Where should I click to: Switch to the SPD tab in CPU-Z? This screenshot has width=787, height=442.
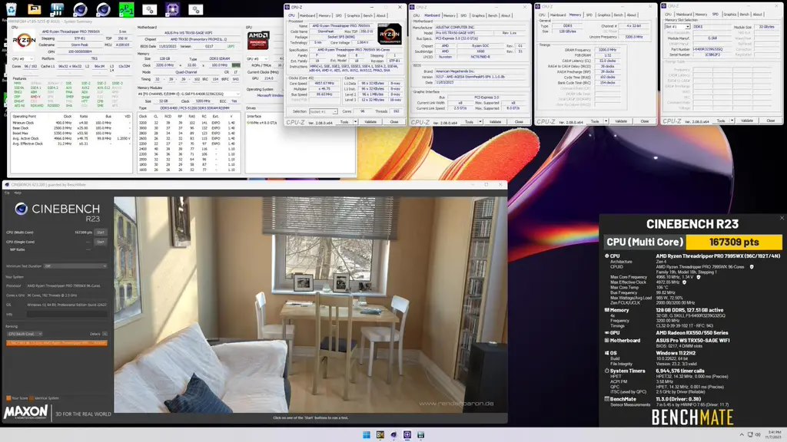(x=337, y=16)
